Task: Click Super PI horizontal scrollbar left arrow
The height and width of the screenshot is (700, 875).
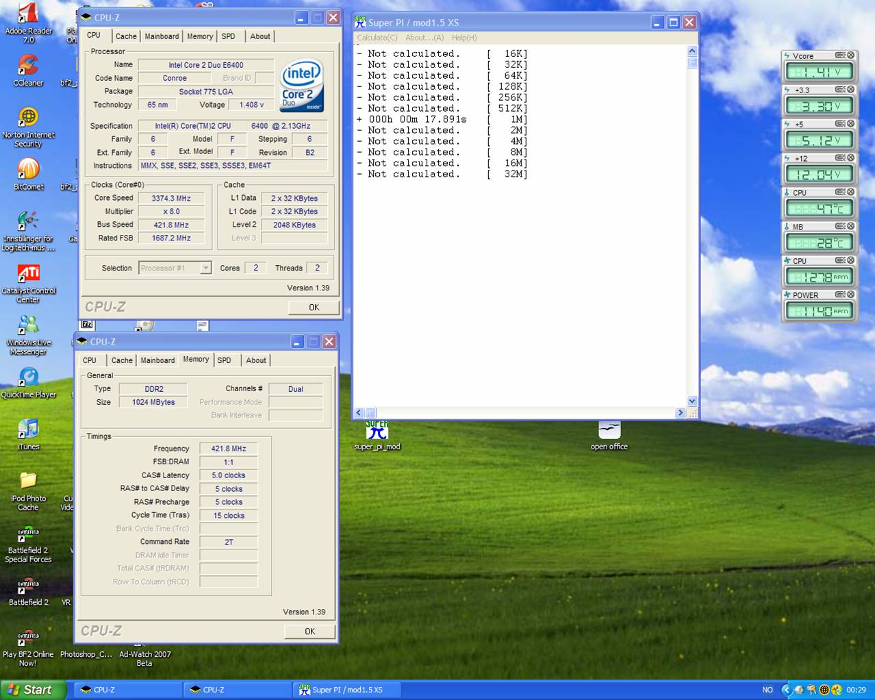Action: point(359,413)
